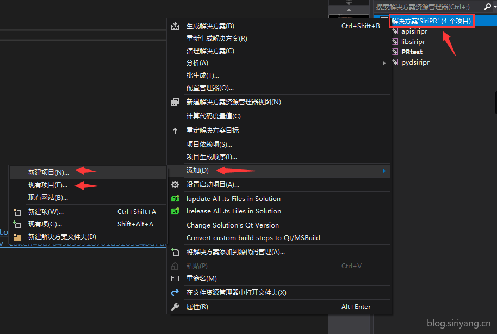Click the search magnifier icon in Solution Explorer
Image resolution: width=497 pixels, height=334 pixels.
pos(487,7)
